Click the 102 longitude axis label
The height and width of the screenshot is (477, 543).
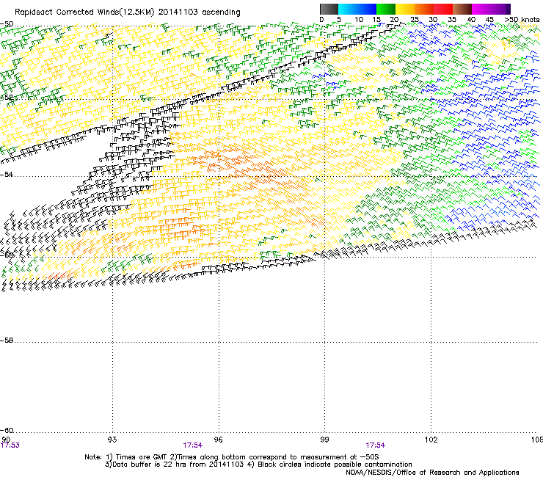pos(431,440)
